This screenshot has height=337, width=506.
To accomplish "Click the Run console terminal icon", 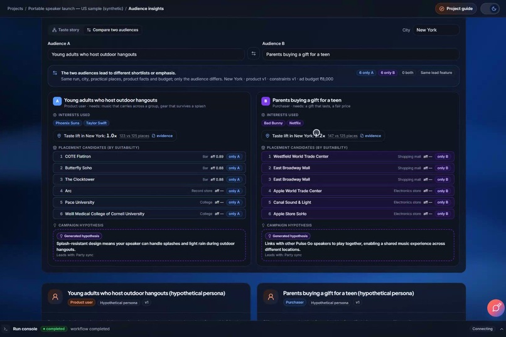I will coord(6,329).
